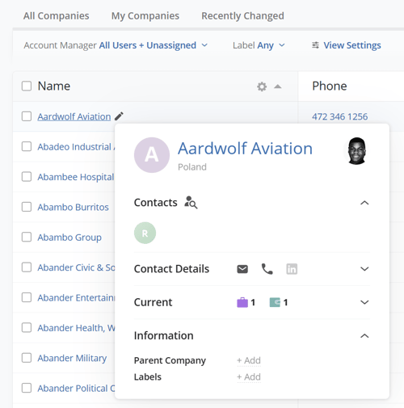Switch to the My Companies tab
404x408 pixels.
(x=145, y=16)
